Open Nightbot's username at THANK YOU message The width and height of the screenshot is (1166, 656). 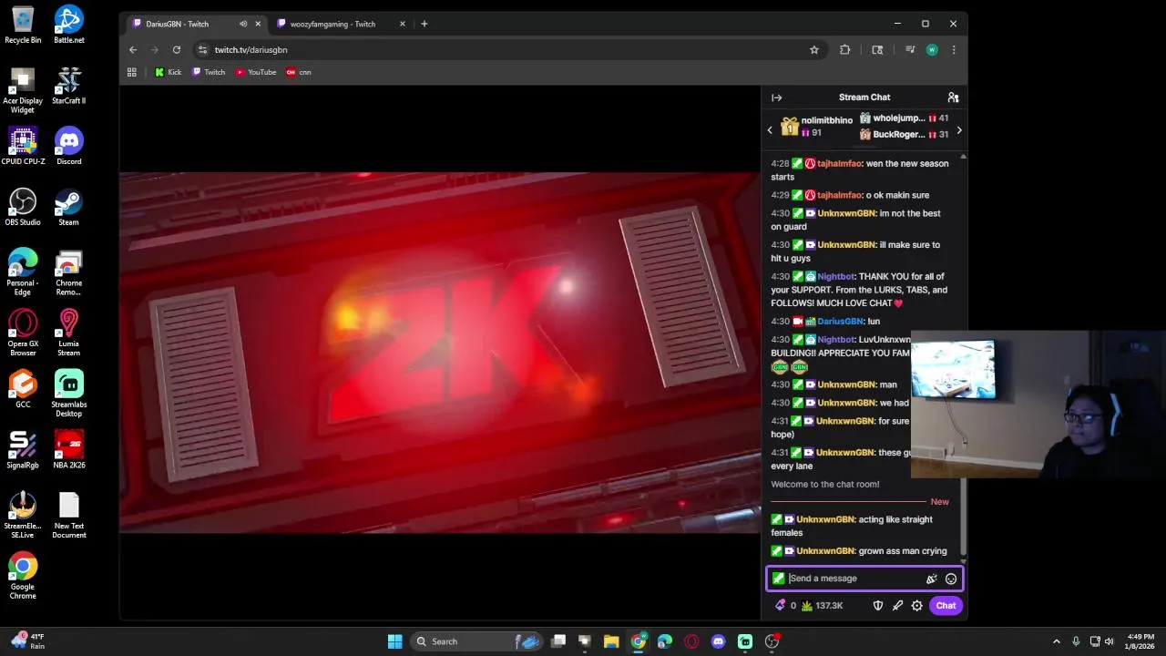click(837, 277)
